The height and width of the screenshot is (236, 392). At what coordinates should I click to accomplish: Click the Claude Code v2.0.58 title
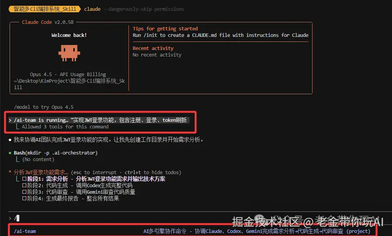click(x=48, y=22)
